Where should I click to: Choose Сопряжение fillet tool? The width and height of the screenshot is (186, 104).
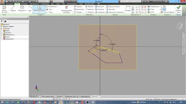(x=52, y=7)
